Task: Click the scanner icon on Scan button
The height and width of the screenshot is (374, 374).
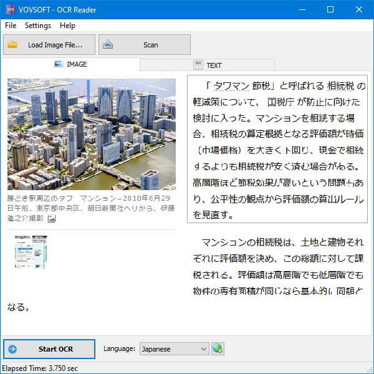Action: (108, 45)
